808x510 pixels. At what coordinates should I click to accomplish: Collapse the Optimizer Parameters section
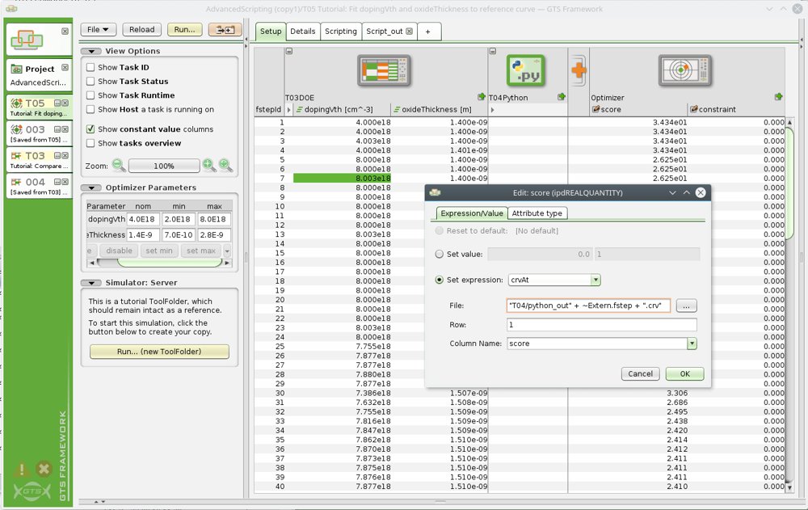(x=91, y=188)
